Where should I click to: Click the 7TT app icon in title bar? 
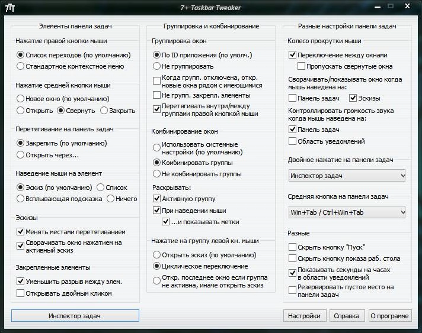click(10, 8)
